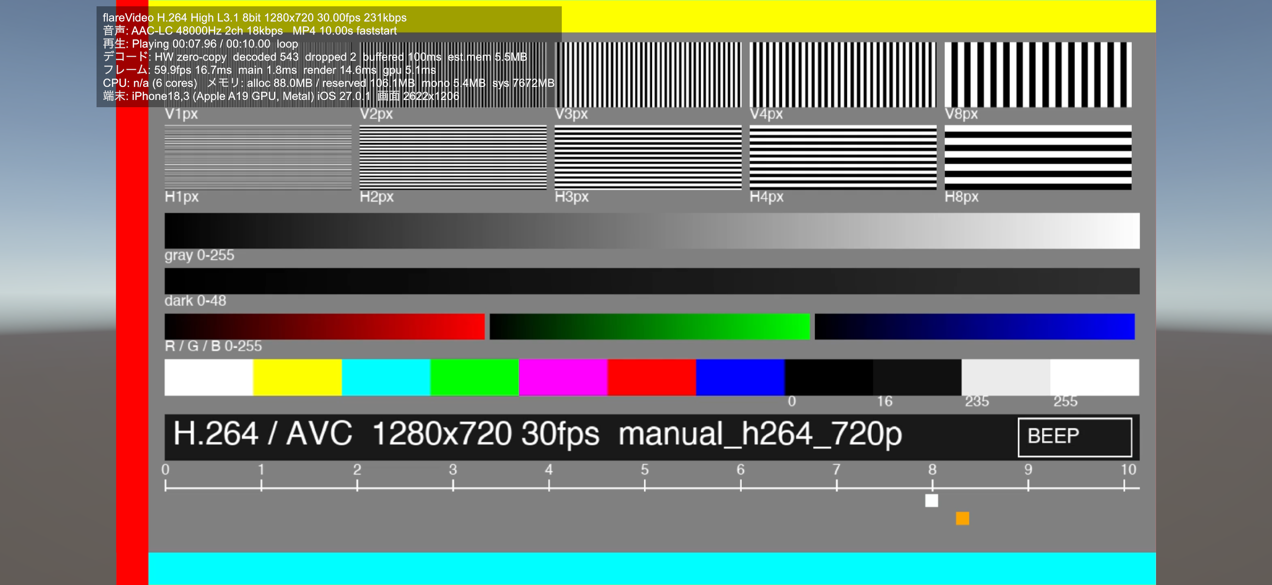Image resolution: width=1272 pixels, height=585 pixels.
Task: Click the 'Playing 00:07.96 / 00:10.00 loop' status line
Action: pos(200,44)
